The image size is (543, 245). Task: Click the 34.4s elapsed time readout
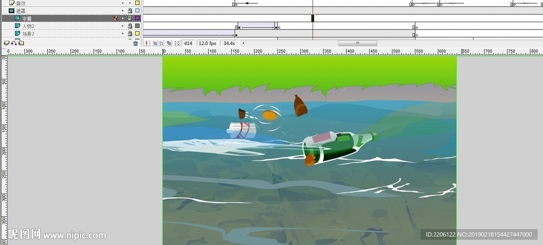click(229, 43)
